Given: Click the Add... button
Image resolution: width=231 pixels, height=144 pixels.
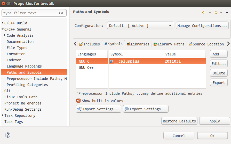Looking at the screenshot, I should [219, 54].
